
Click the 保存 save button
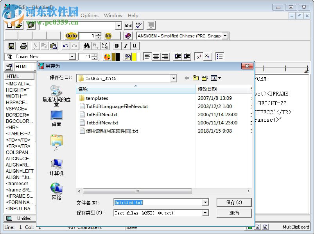click(233, 202)
